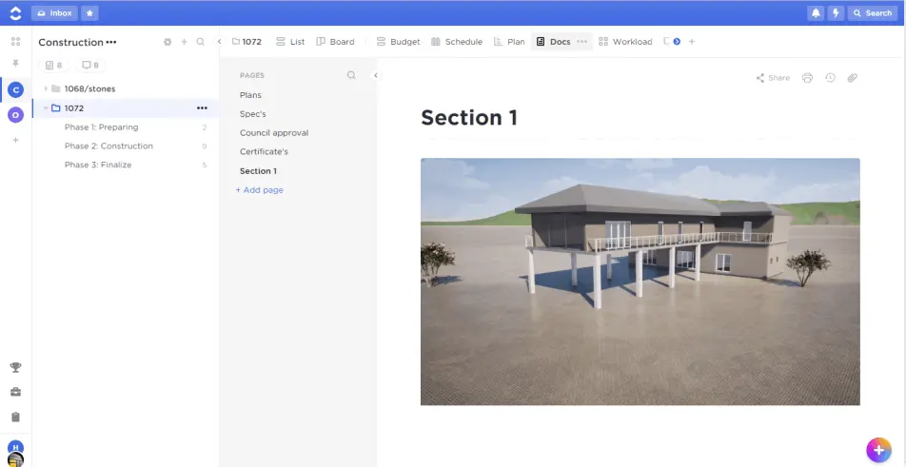Search pages with the magnifier in Pages panel
Screen dimensions: 906x467
pyautogui.click(x=351, y=75)
